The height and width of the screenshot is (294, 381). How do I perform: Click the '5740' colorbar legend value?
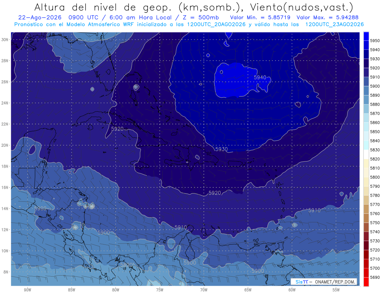pos(375,232)
